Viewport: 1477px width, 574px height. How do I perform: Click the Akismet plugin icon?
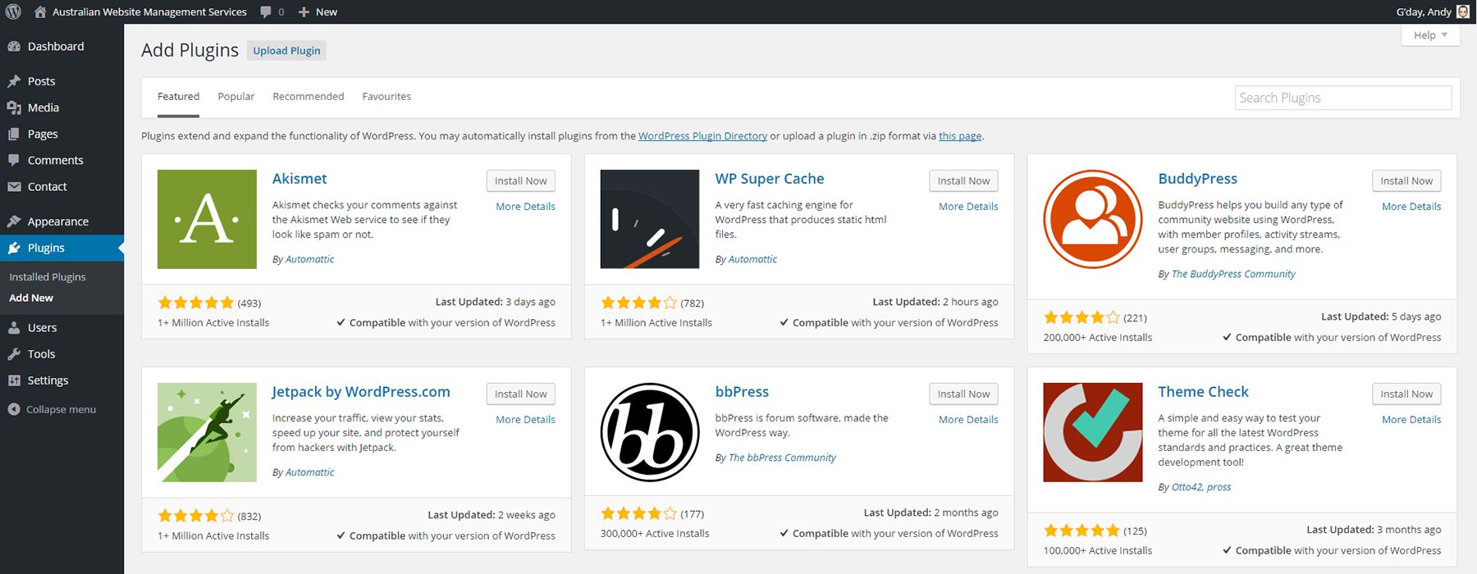pyautogui.click(x=207, y=219)
